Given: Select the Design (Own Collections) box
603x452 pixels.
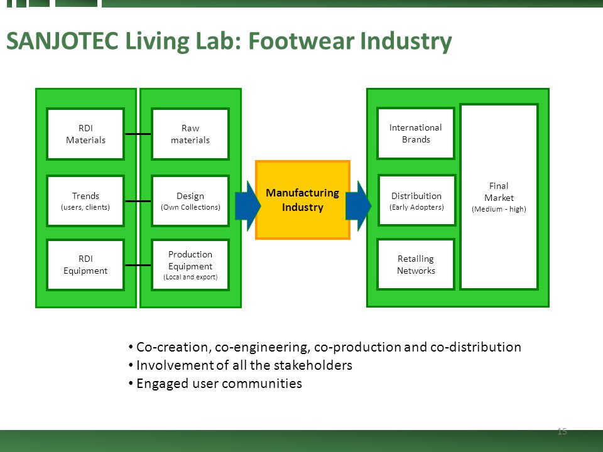Looking at the screenshot, I should point(190,201).
